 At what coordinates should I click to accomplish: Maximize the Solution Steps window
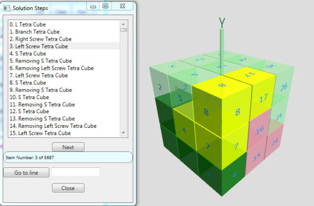click(105, 6)
